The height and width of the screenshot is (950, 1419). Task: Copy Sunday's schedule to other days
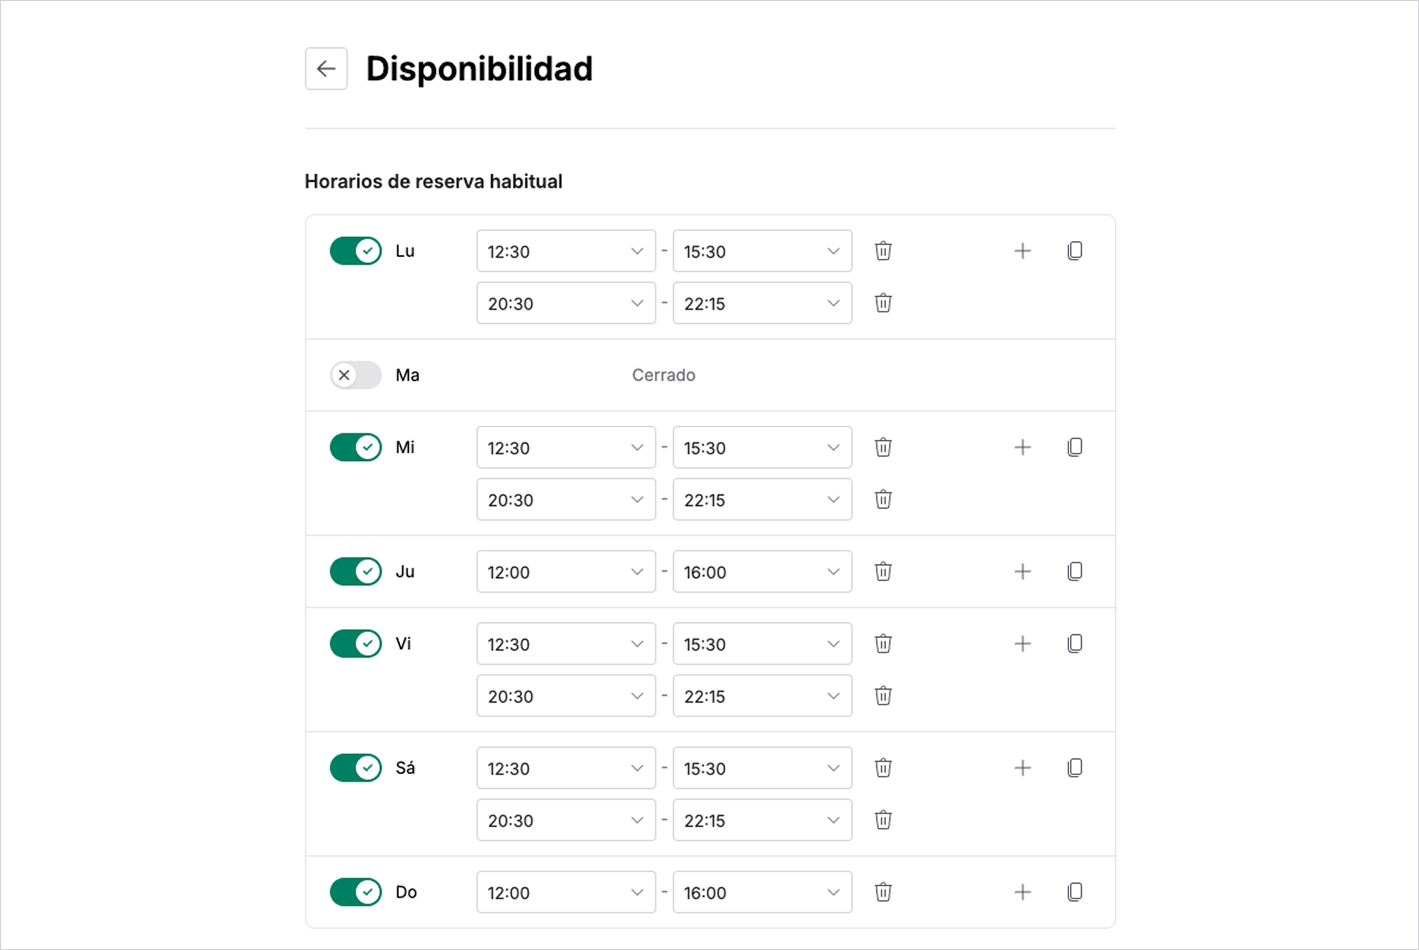(1075, 893)
